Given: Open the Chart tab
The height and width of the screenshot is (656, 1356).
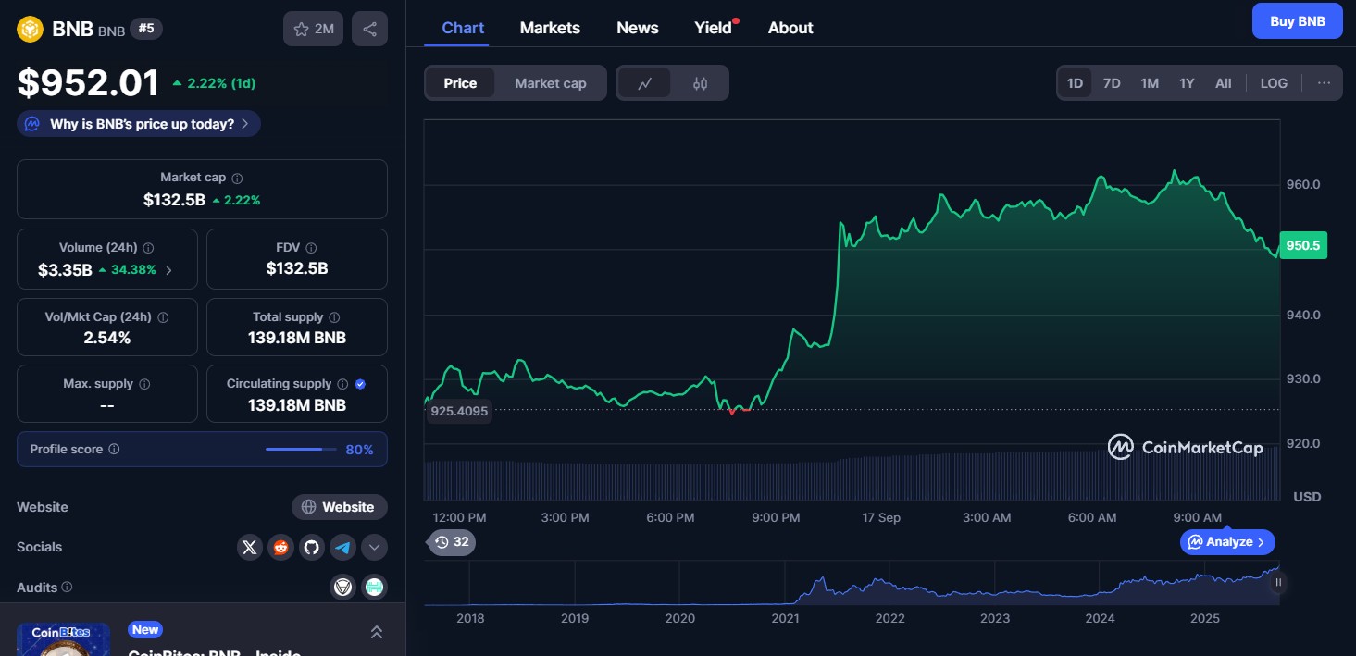Looking at the screenshot, I should 463,28.
